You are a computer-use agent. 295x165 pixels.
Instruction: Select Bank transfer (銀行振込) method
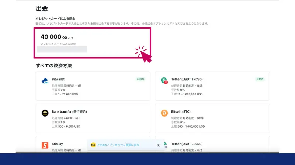[x=93, y=118]
